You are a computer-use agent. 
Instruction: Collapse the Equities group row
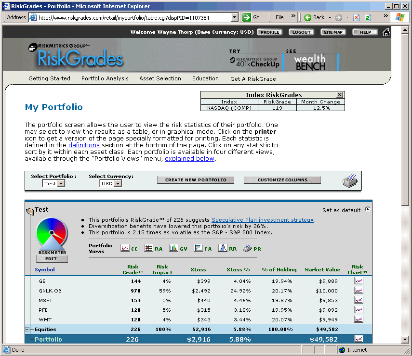tap(27, 330)
